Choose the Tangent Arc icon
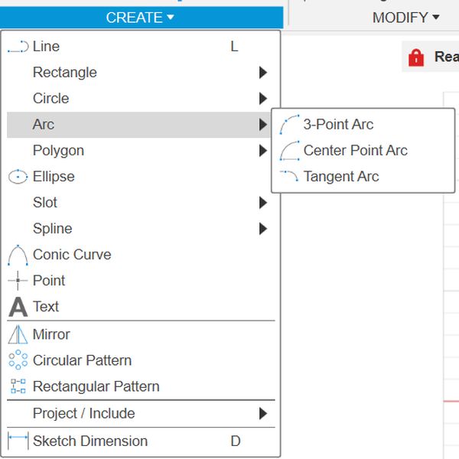The height and width of the screenshot is (459, 459). click(289, 176)
